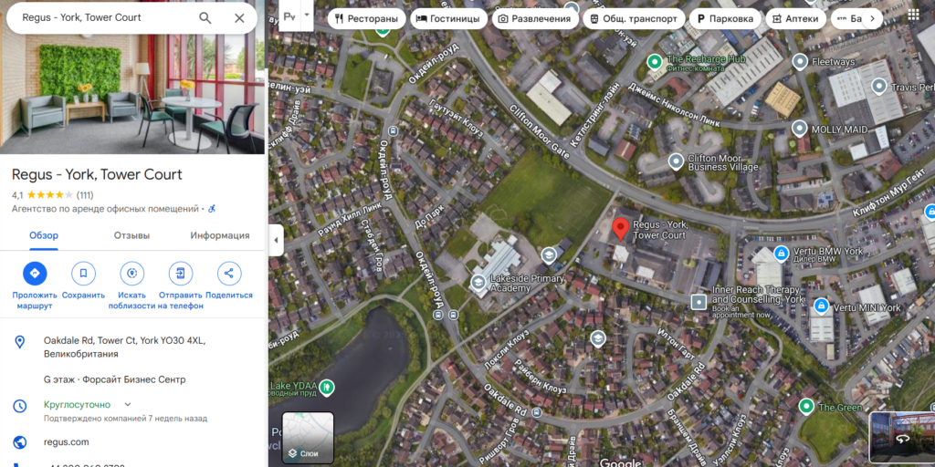Click the red Regus map pin
The width and height of the screenshot is (935, 467).
[x=620, y=229]
